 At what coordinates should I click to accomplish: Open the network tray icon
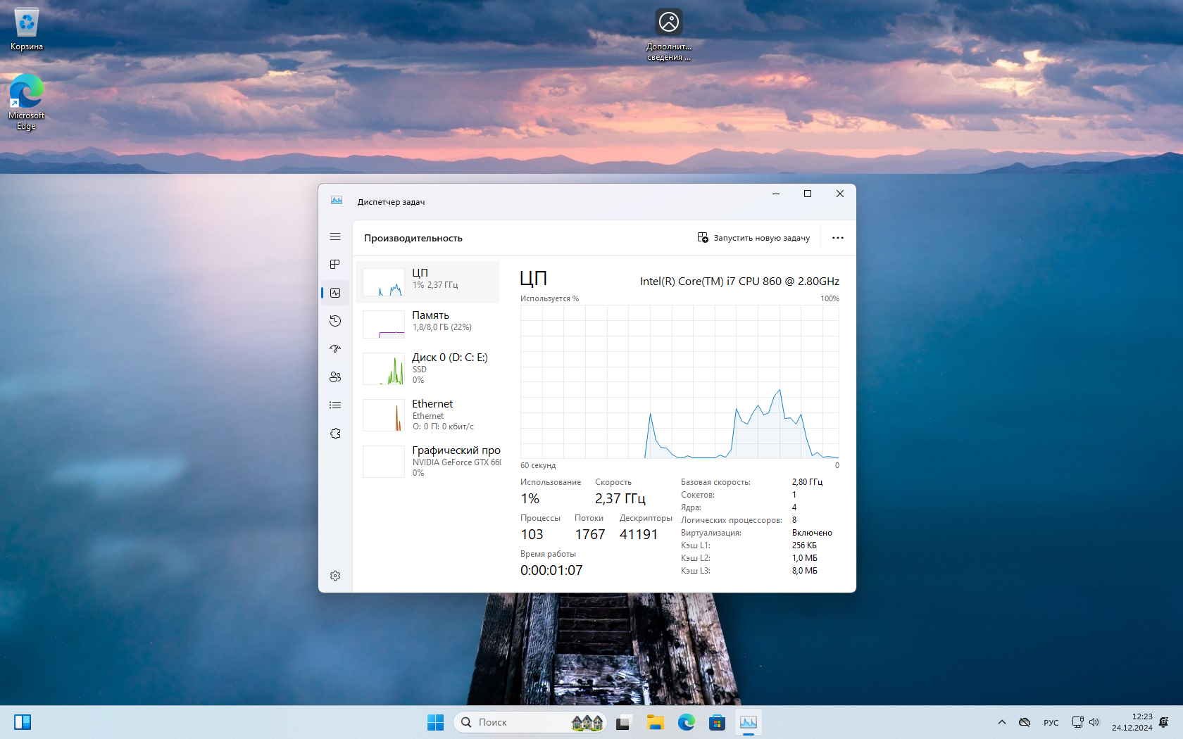pos(1077,722)
